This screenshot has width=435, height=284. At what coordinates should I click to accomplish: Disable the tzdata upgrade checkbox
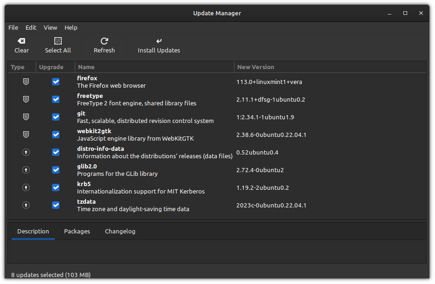pos(56,205)
